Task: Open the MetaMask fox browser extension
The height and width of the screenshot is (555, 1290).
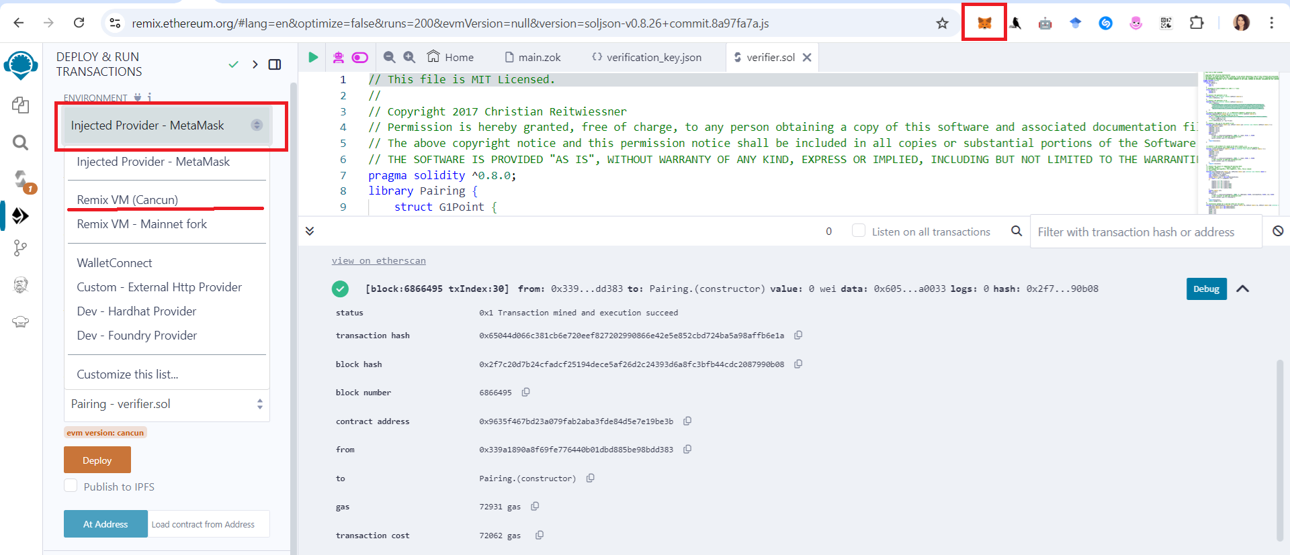Action: pos(984,23)
